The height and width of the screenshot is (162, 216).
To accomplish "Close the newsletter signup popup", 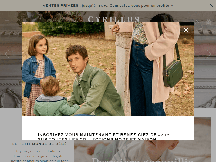I will click(x=186, y=30).
